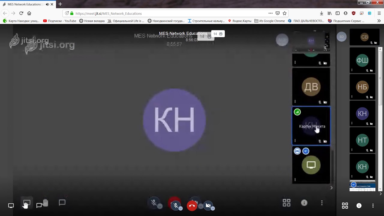
Task: Open the white 14 participants count badge
Action: click(218, 34)
